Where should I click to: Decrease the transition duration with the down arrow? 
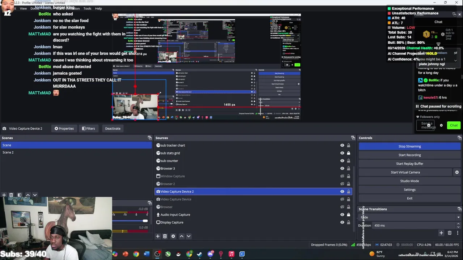pyautogui.click(x=458, y=227)
